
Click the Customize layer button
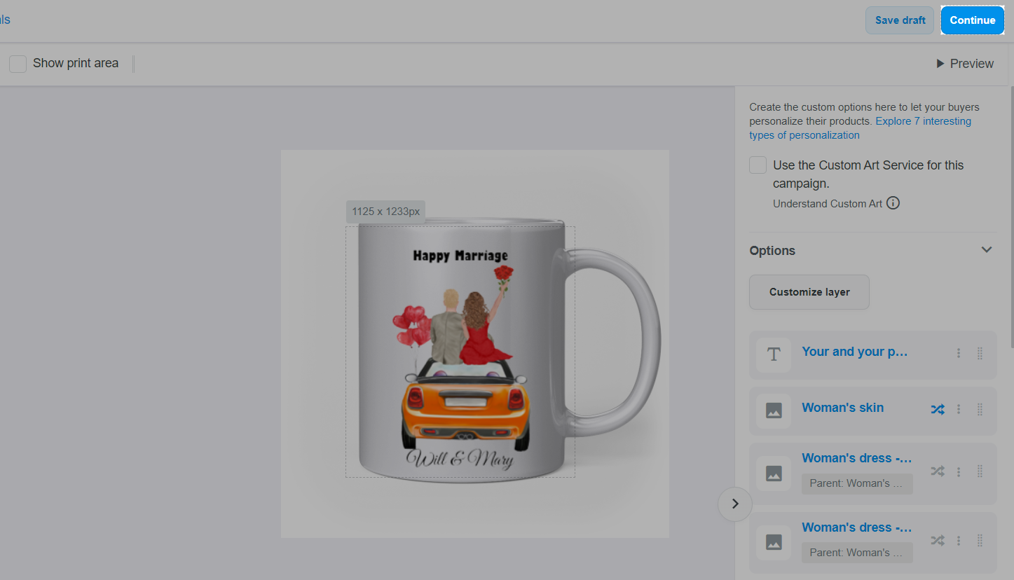(809, 292)
